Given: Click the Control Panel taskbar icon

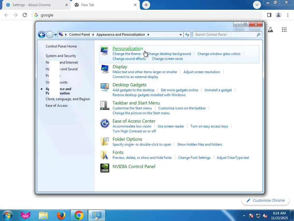Looking at the screenshot, I should click(97, 215).
